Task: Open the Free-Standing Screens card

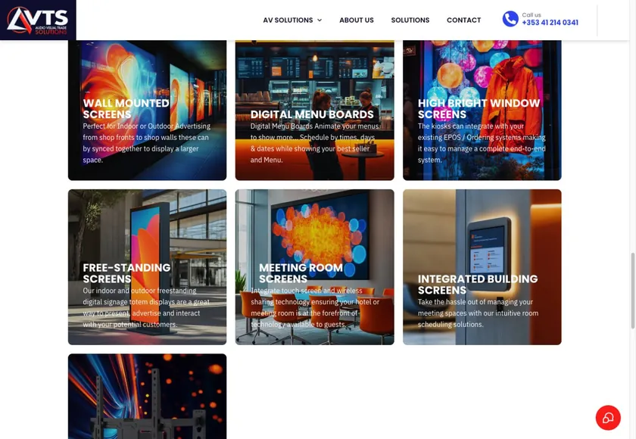Action: tap(147, 267)
